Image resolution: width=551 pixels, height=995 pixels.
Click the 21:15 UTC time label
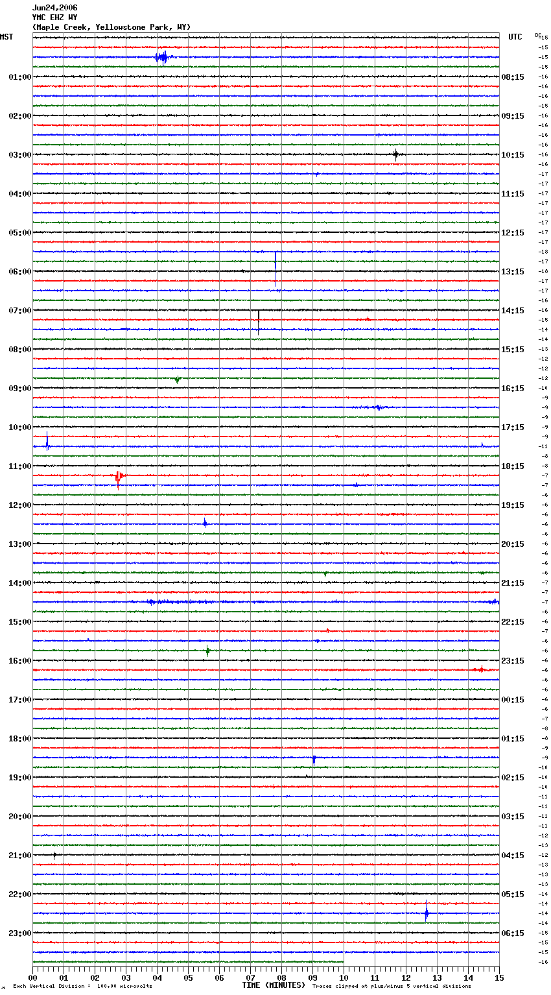(x=513, y=583)
